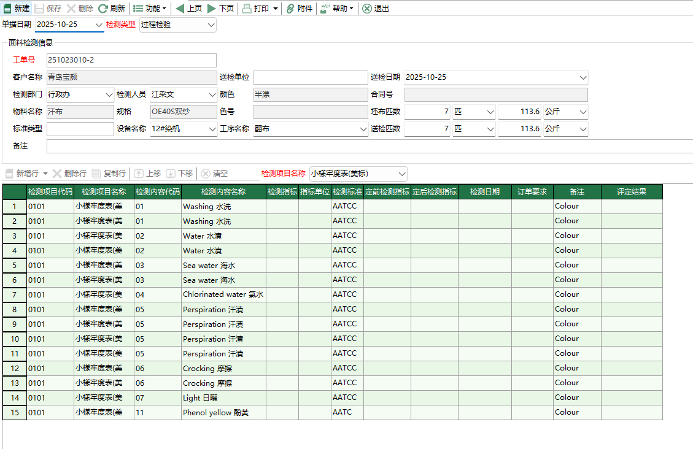693x449 pixels.
Task: Open the 打印 dropdown arrow
Action: coord(275,9)
